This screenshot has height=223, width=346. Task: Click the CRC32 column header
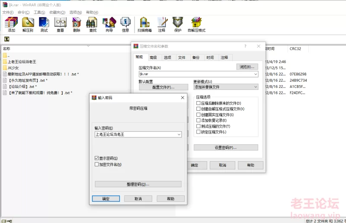pyautogui.click(x=295, y=48)
